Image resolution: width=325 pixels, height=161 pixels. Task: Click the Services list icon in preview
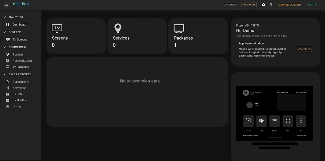[275, 121]
